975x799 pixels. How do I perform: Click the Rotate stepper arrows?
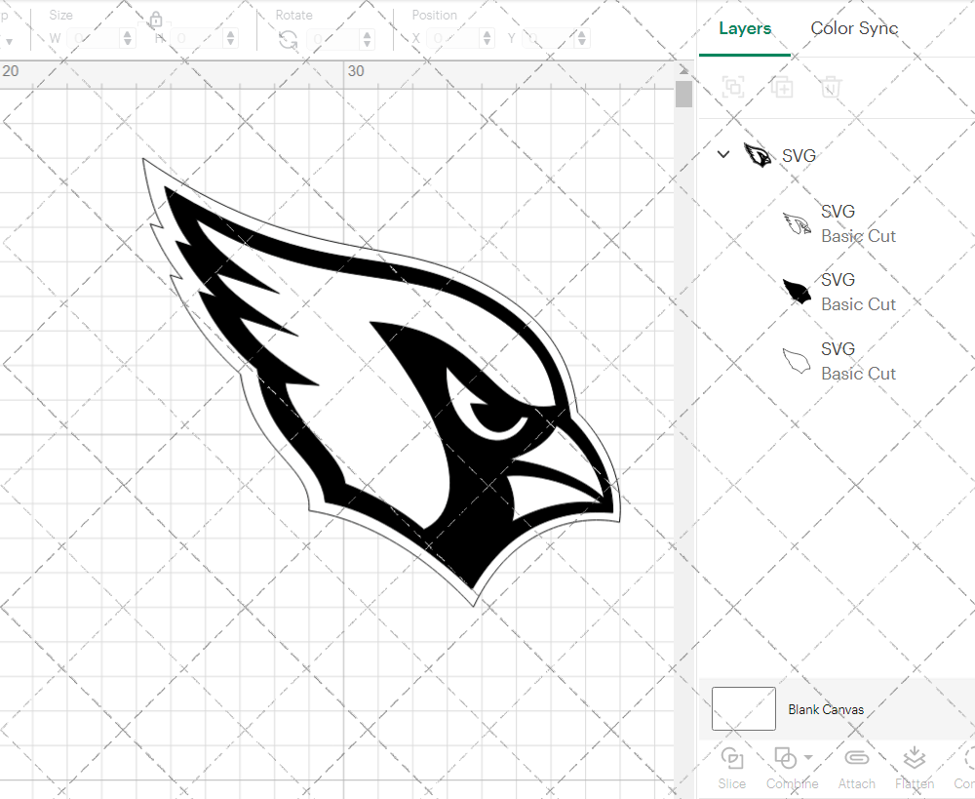coord(367,39)
